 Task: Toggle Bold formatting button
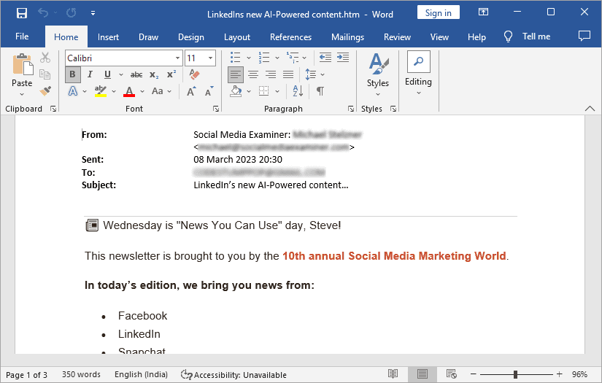72,74
